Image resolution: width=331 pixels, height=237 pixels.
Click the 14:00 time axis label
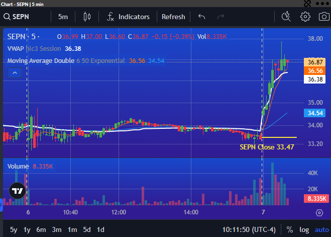191,212
